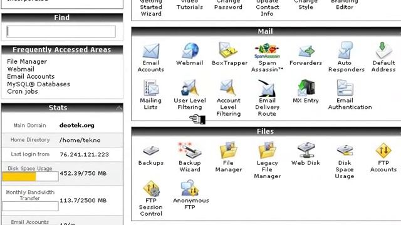This screenshot has width=401, height=225.
Task: Open Video Tutorials link
Action: pos(189,4)
